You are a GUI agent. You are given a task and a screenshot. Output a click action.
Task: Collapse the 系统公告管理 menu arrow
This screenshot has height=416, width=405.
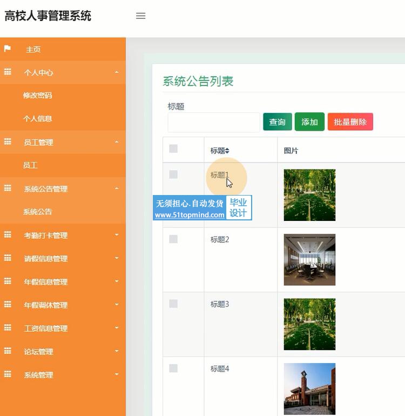tap(117, 189)
